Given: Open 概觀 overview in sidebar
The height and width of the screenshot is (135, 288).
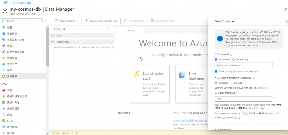Looking at the screenshot, I should (10, 28).
